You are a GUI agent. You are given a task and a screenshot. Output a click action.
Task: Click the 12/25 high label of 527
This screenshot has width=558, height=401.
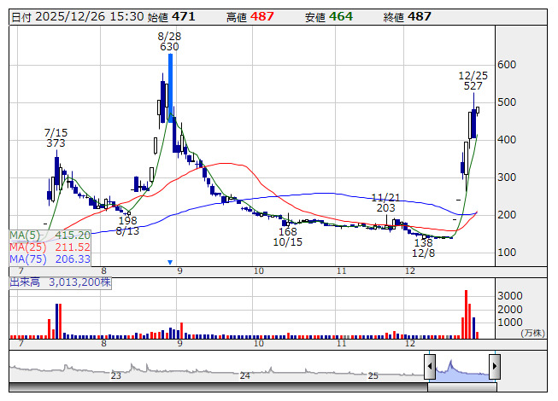click(x=473, y=87)
